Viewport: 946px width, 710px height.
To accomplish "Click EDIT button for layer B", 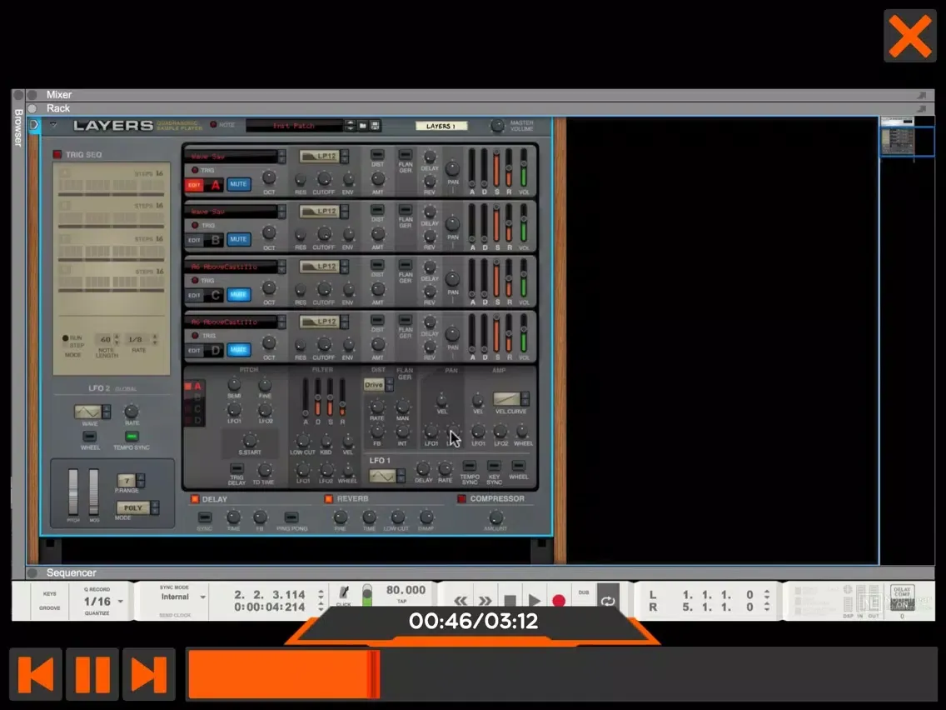I will tap(194, 240).
